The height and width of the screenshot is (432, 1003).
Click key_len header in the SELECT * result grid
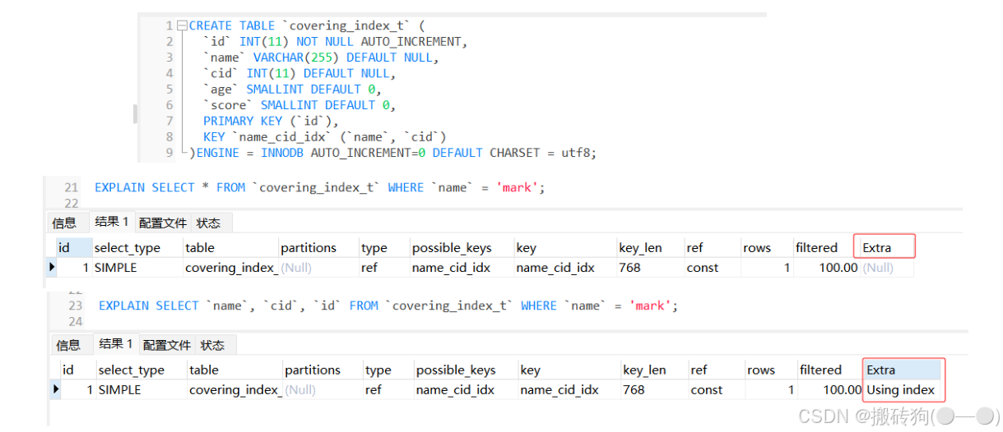click(x=649, y=247)
